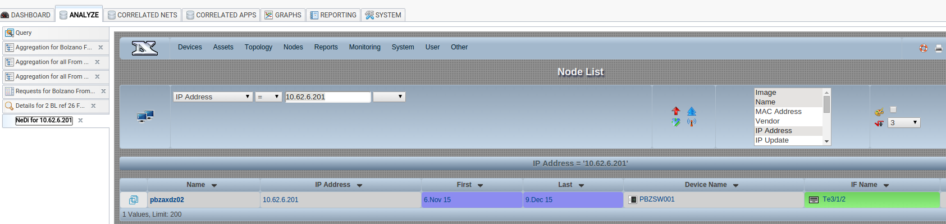
Task: Click the blue double up-arrow icon
Action: (x=692, y=111)
